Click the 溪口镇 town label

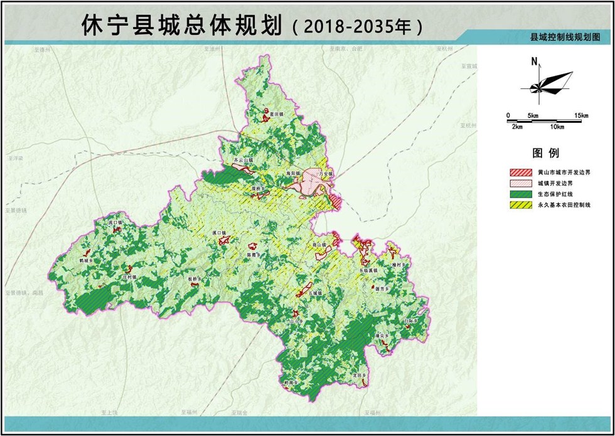218,233
